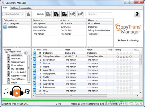Sort by Artists column header
Viewport: 145px width, 107px height.
pos(72,20)
